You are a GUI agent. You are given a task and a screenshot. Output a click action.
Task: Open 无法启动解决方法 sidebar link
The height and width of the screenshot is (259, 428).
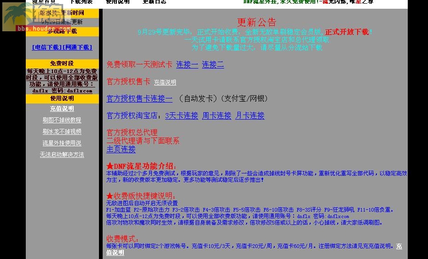pyautogui.click(x=62, y=155)
